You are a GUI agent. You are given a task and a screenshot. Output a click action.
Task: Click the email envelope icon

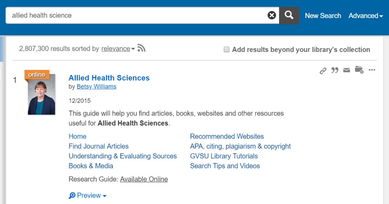[347, 70]
